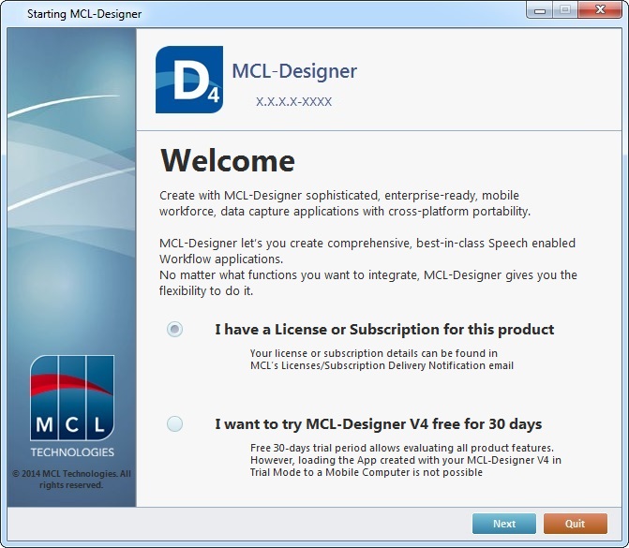The image size is (629, 548).
Task: Click the Welcome heading
Action: pos(228,160)
